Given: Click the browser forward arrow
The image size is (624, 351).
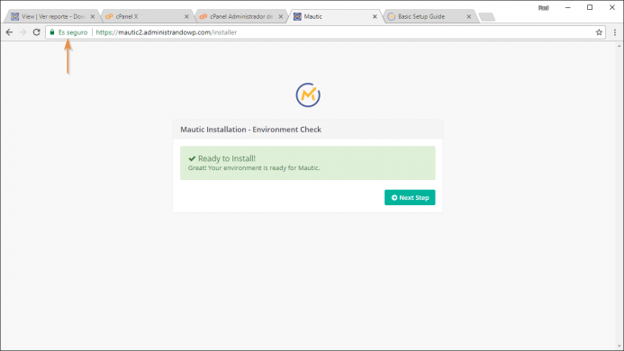Looking at the screenshot, I should [x=23, y=32].
